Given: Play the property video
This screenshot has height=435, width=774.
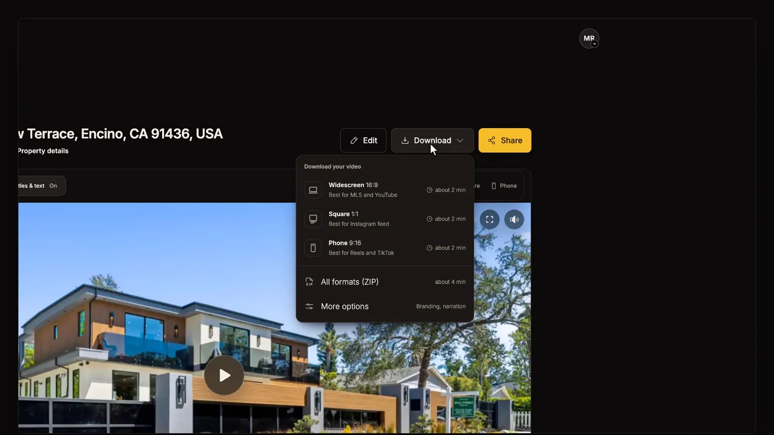Looking at the screenshot, I should pos(224,376).
